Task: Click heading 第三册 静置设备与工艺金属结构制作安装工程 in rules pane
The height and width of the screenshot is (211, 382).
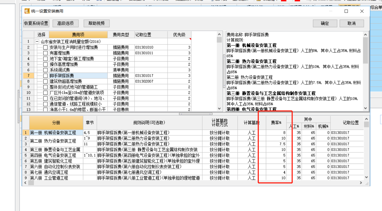Action: coord(271,93)
